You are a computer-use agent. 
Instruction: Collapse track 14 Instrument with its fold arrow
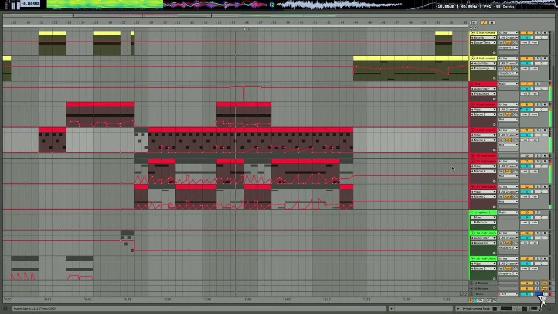click(473, 233)
